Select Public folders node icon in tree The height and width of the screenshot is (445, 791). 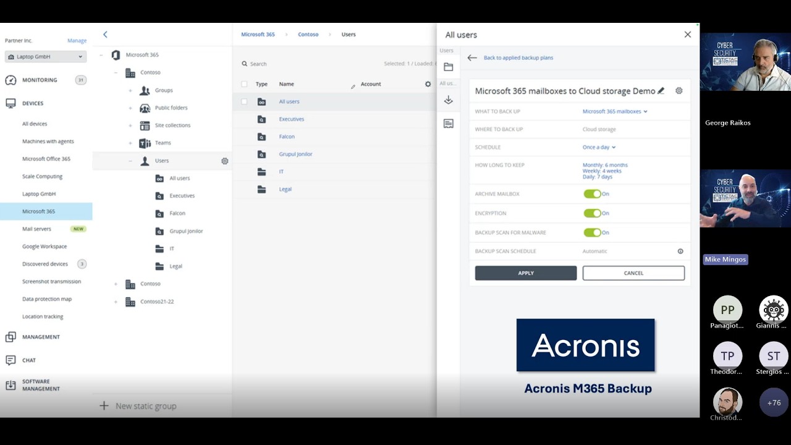[x=145, y=108]
